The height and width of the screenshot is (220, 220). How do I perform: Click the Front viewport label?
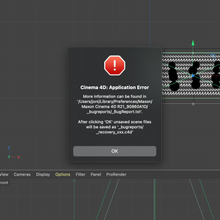click(x=4, y=183)
